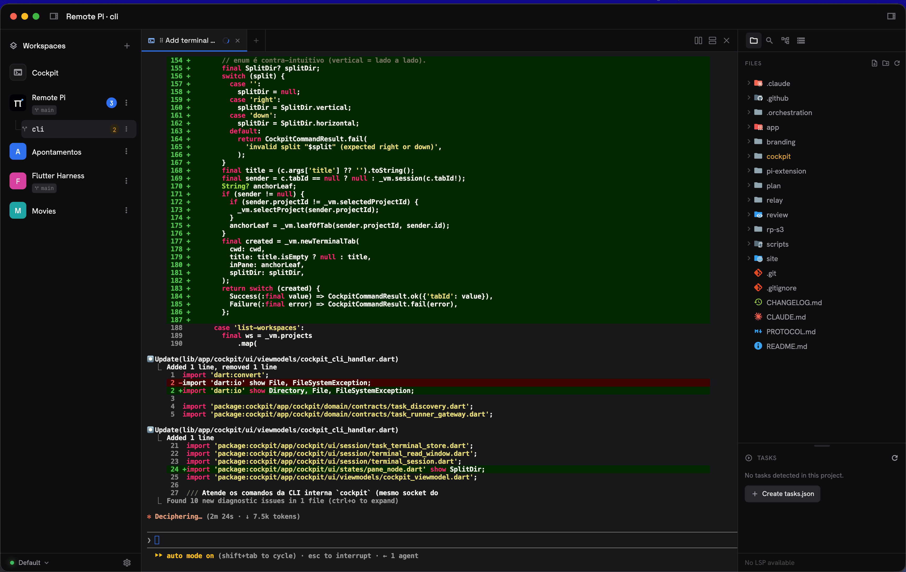Select the Flutter Harness workspace
This screenshot has width=906, height=572.
pyautogui.click(x=70, y=181)
